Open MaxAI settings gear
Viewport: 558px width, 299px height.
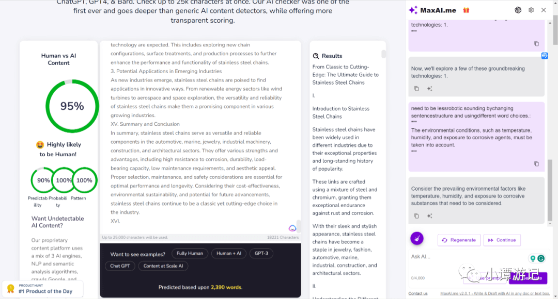[x=531, y=10]
